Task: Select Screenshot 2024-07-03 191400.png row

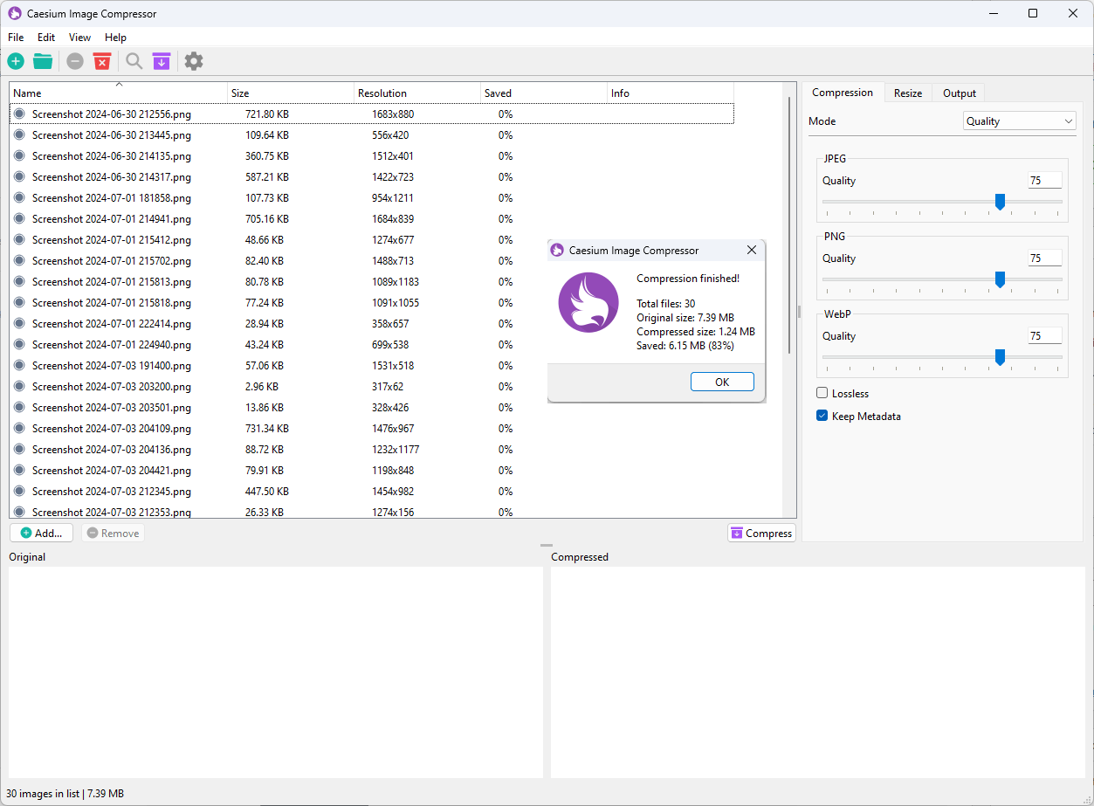Action: click(x=372, y=366)
